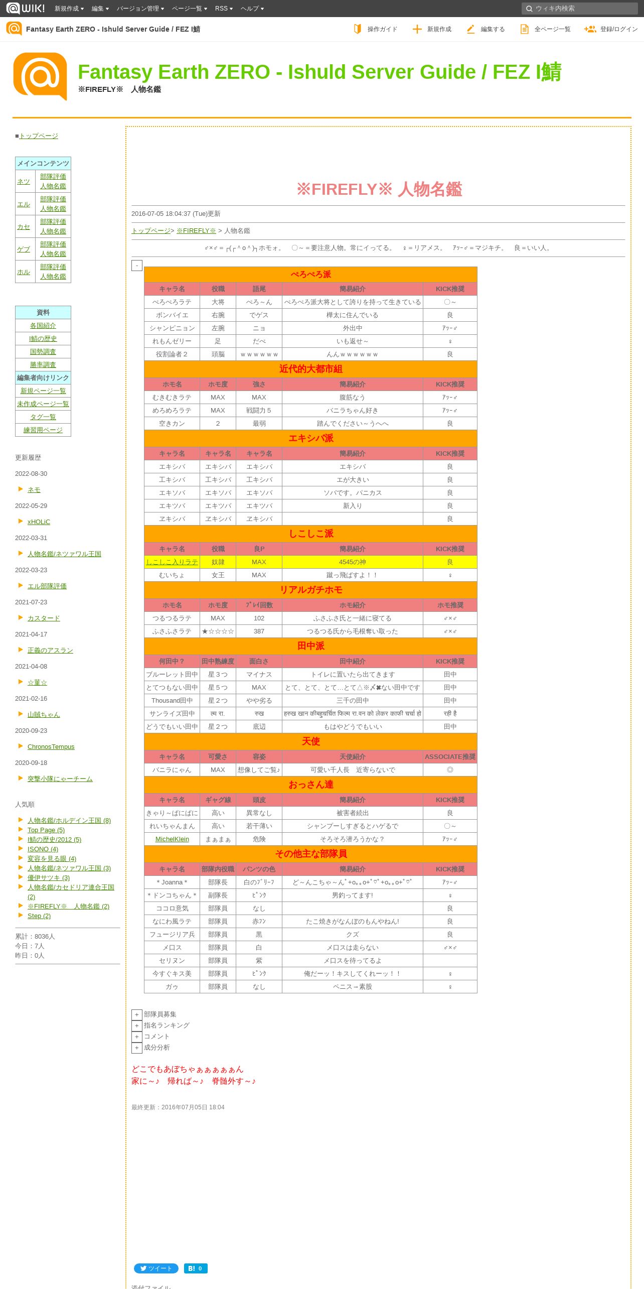
Task: Open ゲブ country link in sidebar
Action: [x=24, y=249]
